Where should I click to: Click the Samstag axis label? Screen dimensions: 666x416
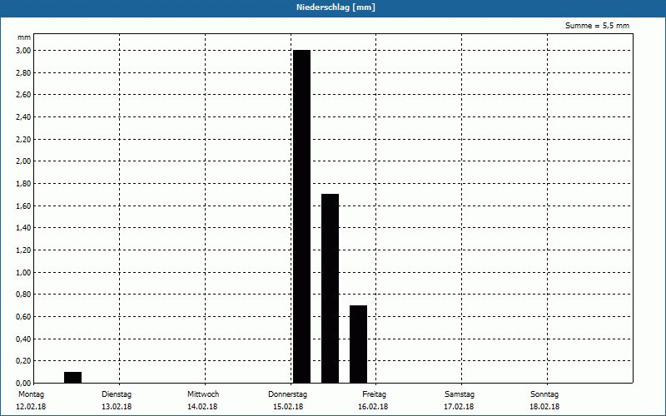460,394
